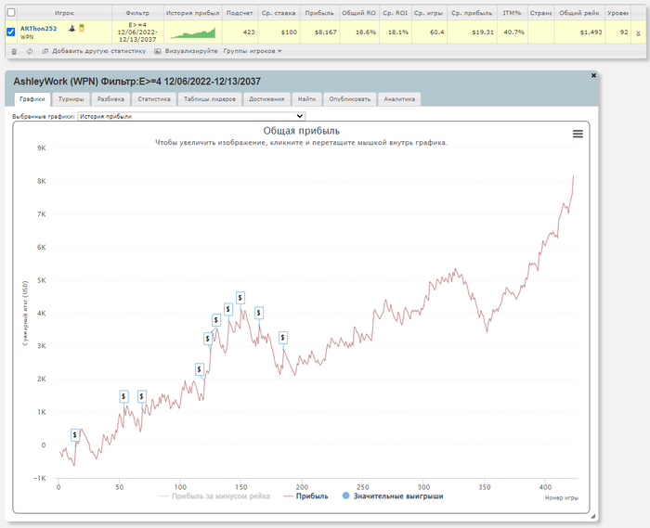Click the 'Общая прибыль' chart title
This screenshot has height=528, width=650.
tap(302, 131)
